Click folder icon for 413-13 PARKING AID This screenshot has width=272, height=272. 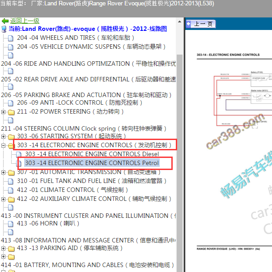[x=11, y=249]
